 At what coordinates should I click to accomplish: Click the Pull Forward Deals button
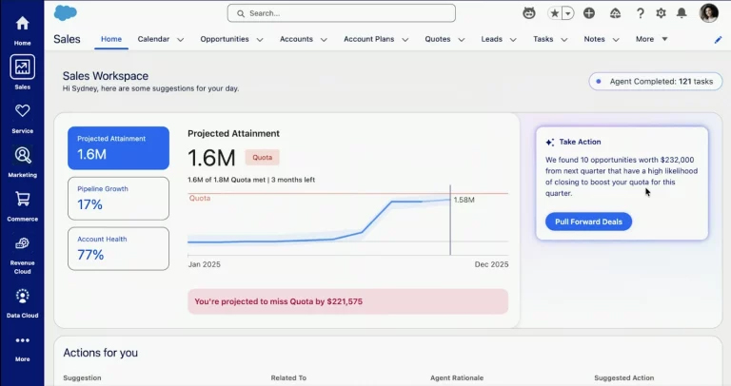coord(588,222)
